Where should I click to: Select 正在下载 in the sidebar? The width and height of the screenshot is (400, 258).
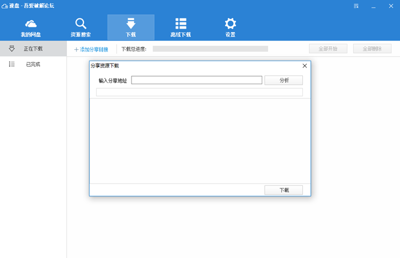point(33,49)
